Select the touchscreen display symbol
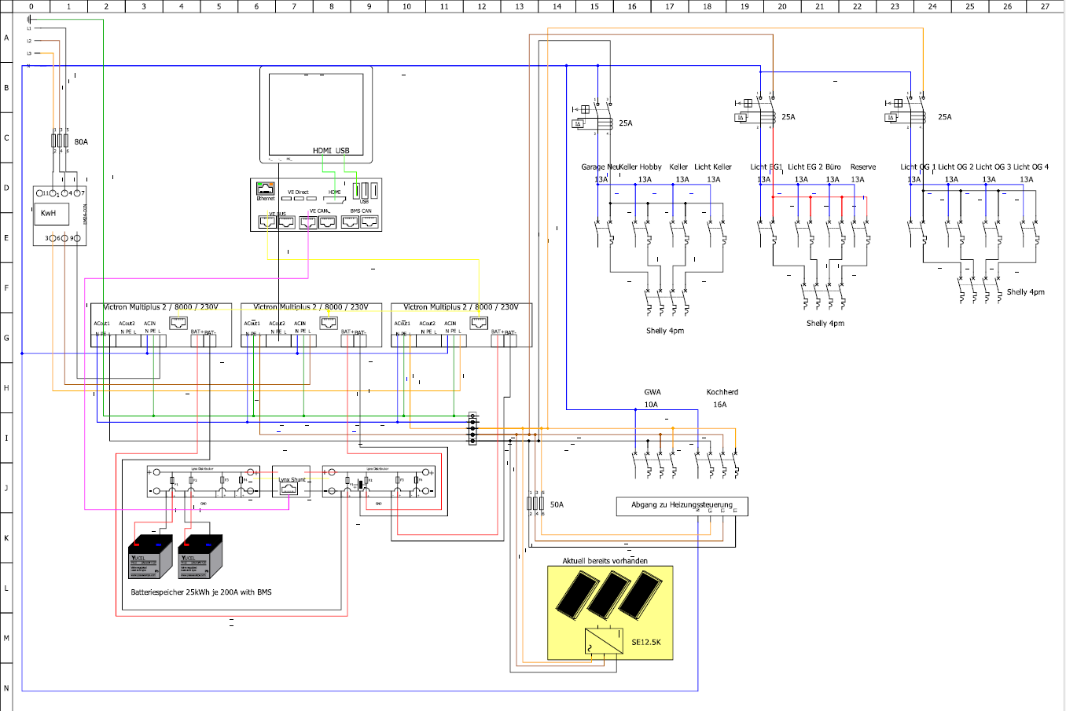Screen dimensions: 1066x711 (x=316, y=115)
